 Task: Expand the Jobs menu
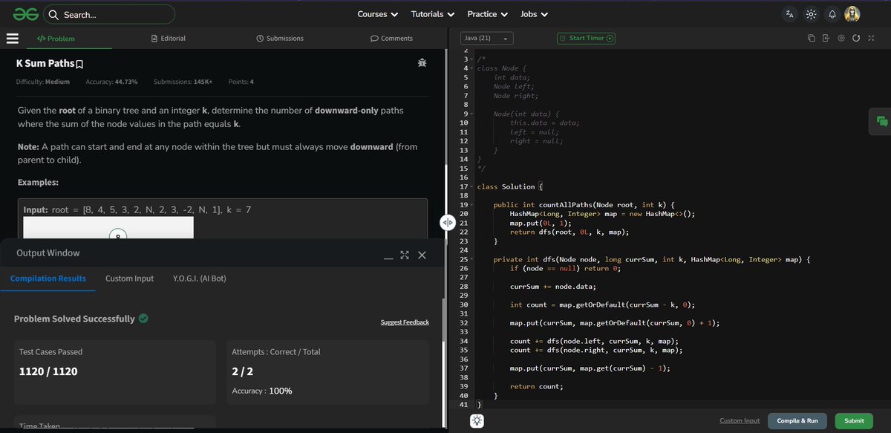[x=534, y=14]
